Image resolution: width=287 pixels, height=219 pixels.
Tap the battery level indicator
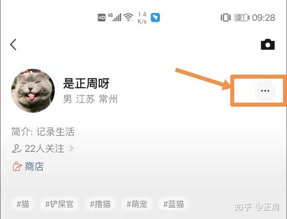click(242, 18)
